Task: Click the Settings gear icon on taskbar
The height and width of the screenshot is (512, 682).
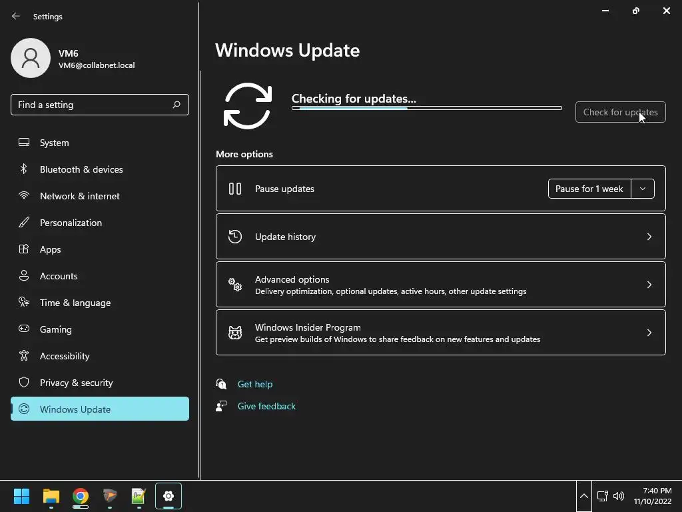Action: 169,496
